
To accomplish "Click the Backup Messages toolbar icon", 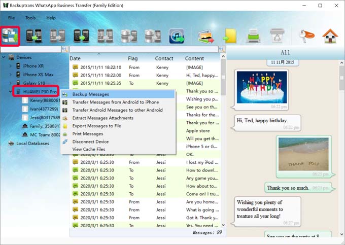I will tap(10, 36).
